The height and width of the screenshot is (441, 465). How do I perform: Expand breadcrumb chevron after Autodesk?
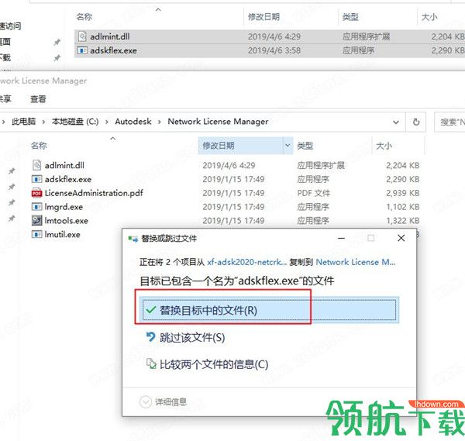click(160, 122)
